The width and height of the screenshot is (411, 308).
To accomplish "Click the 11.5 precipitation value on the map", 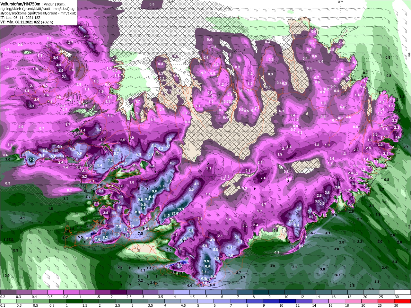I will coord(166,216).
